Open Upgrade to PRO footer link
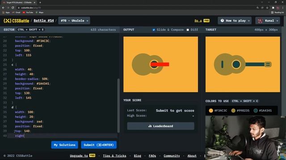 click(x=82, y=156)
